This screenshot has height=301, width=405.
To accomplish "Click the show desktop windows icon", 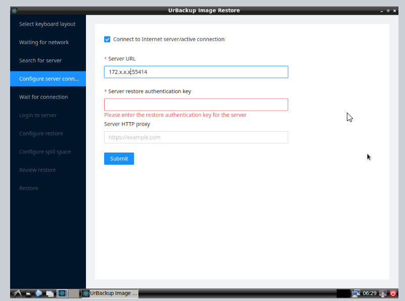I will 50,293.
